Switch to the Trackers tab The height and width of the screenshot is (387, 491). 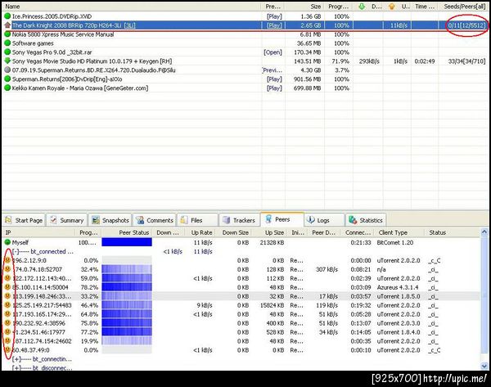click(240, 220)
